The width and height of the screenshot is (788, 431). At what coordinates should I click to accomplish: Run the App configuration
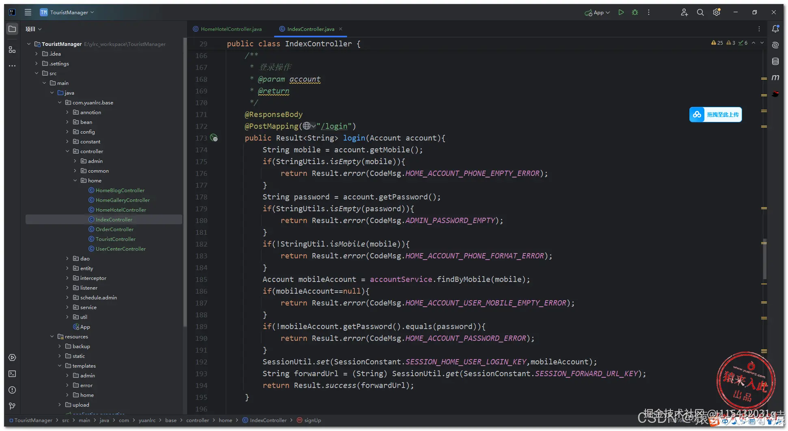(621, 12)
